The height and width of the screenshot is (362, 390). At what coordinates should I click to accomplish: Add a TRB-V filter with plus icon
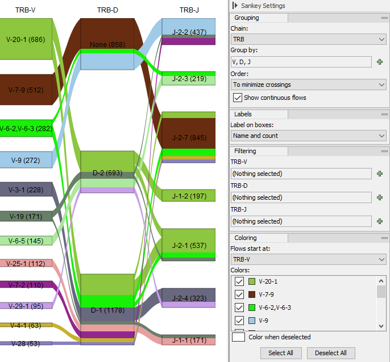[380, 174]
